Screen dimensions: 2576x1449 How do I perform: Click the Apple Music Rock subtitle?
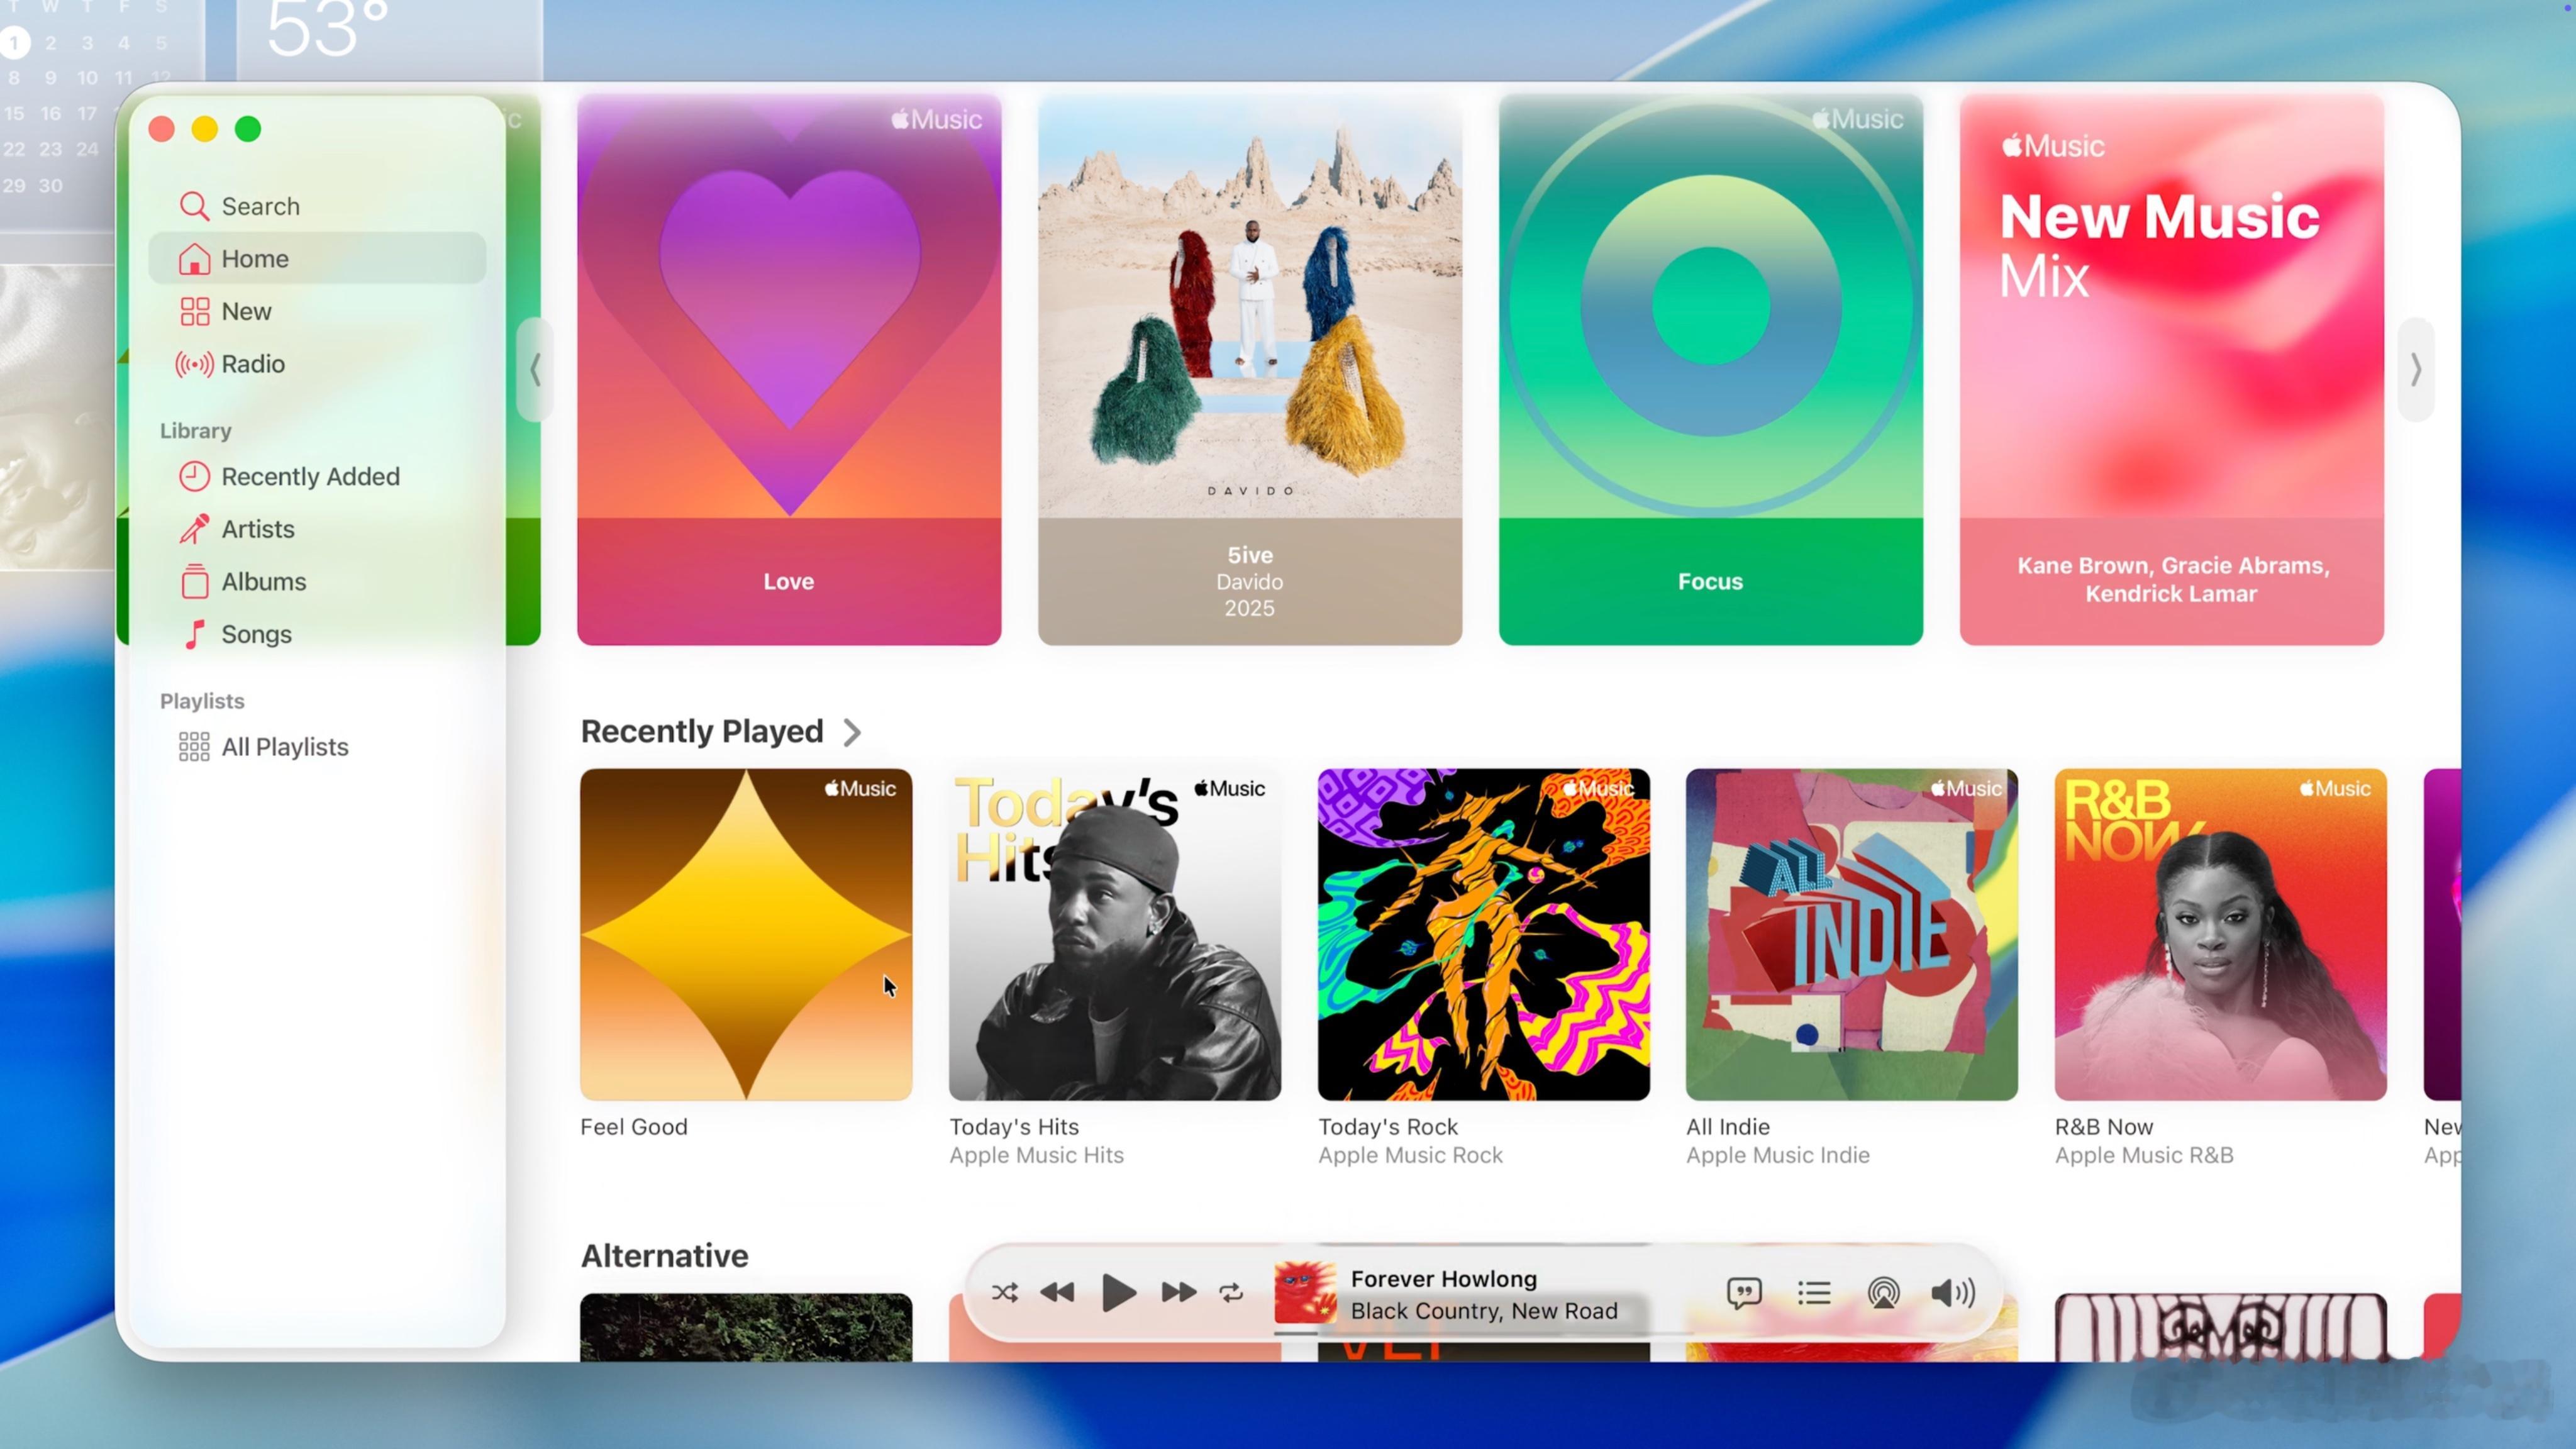[x=1410, y=1155]
